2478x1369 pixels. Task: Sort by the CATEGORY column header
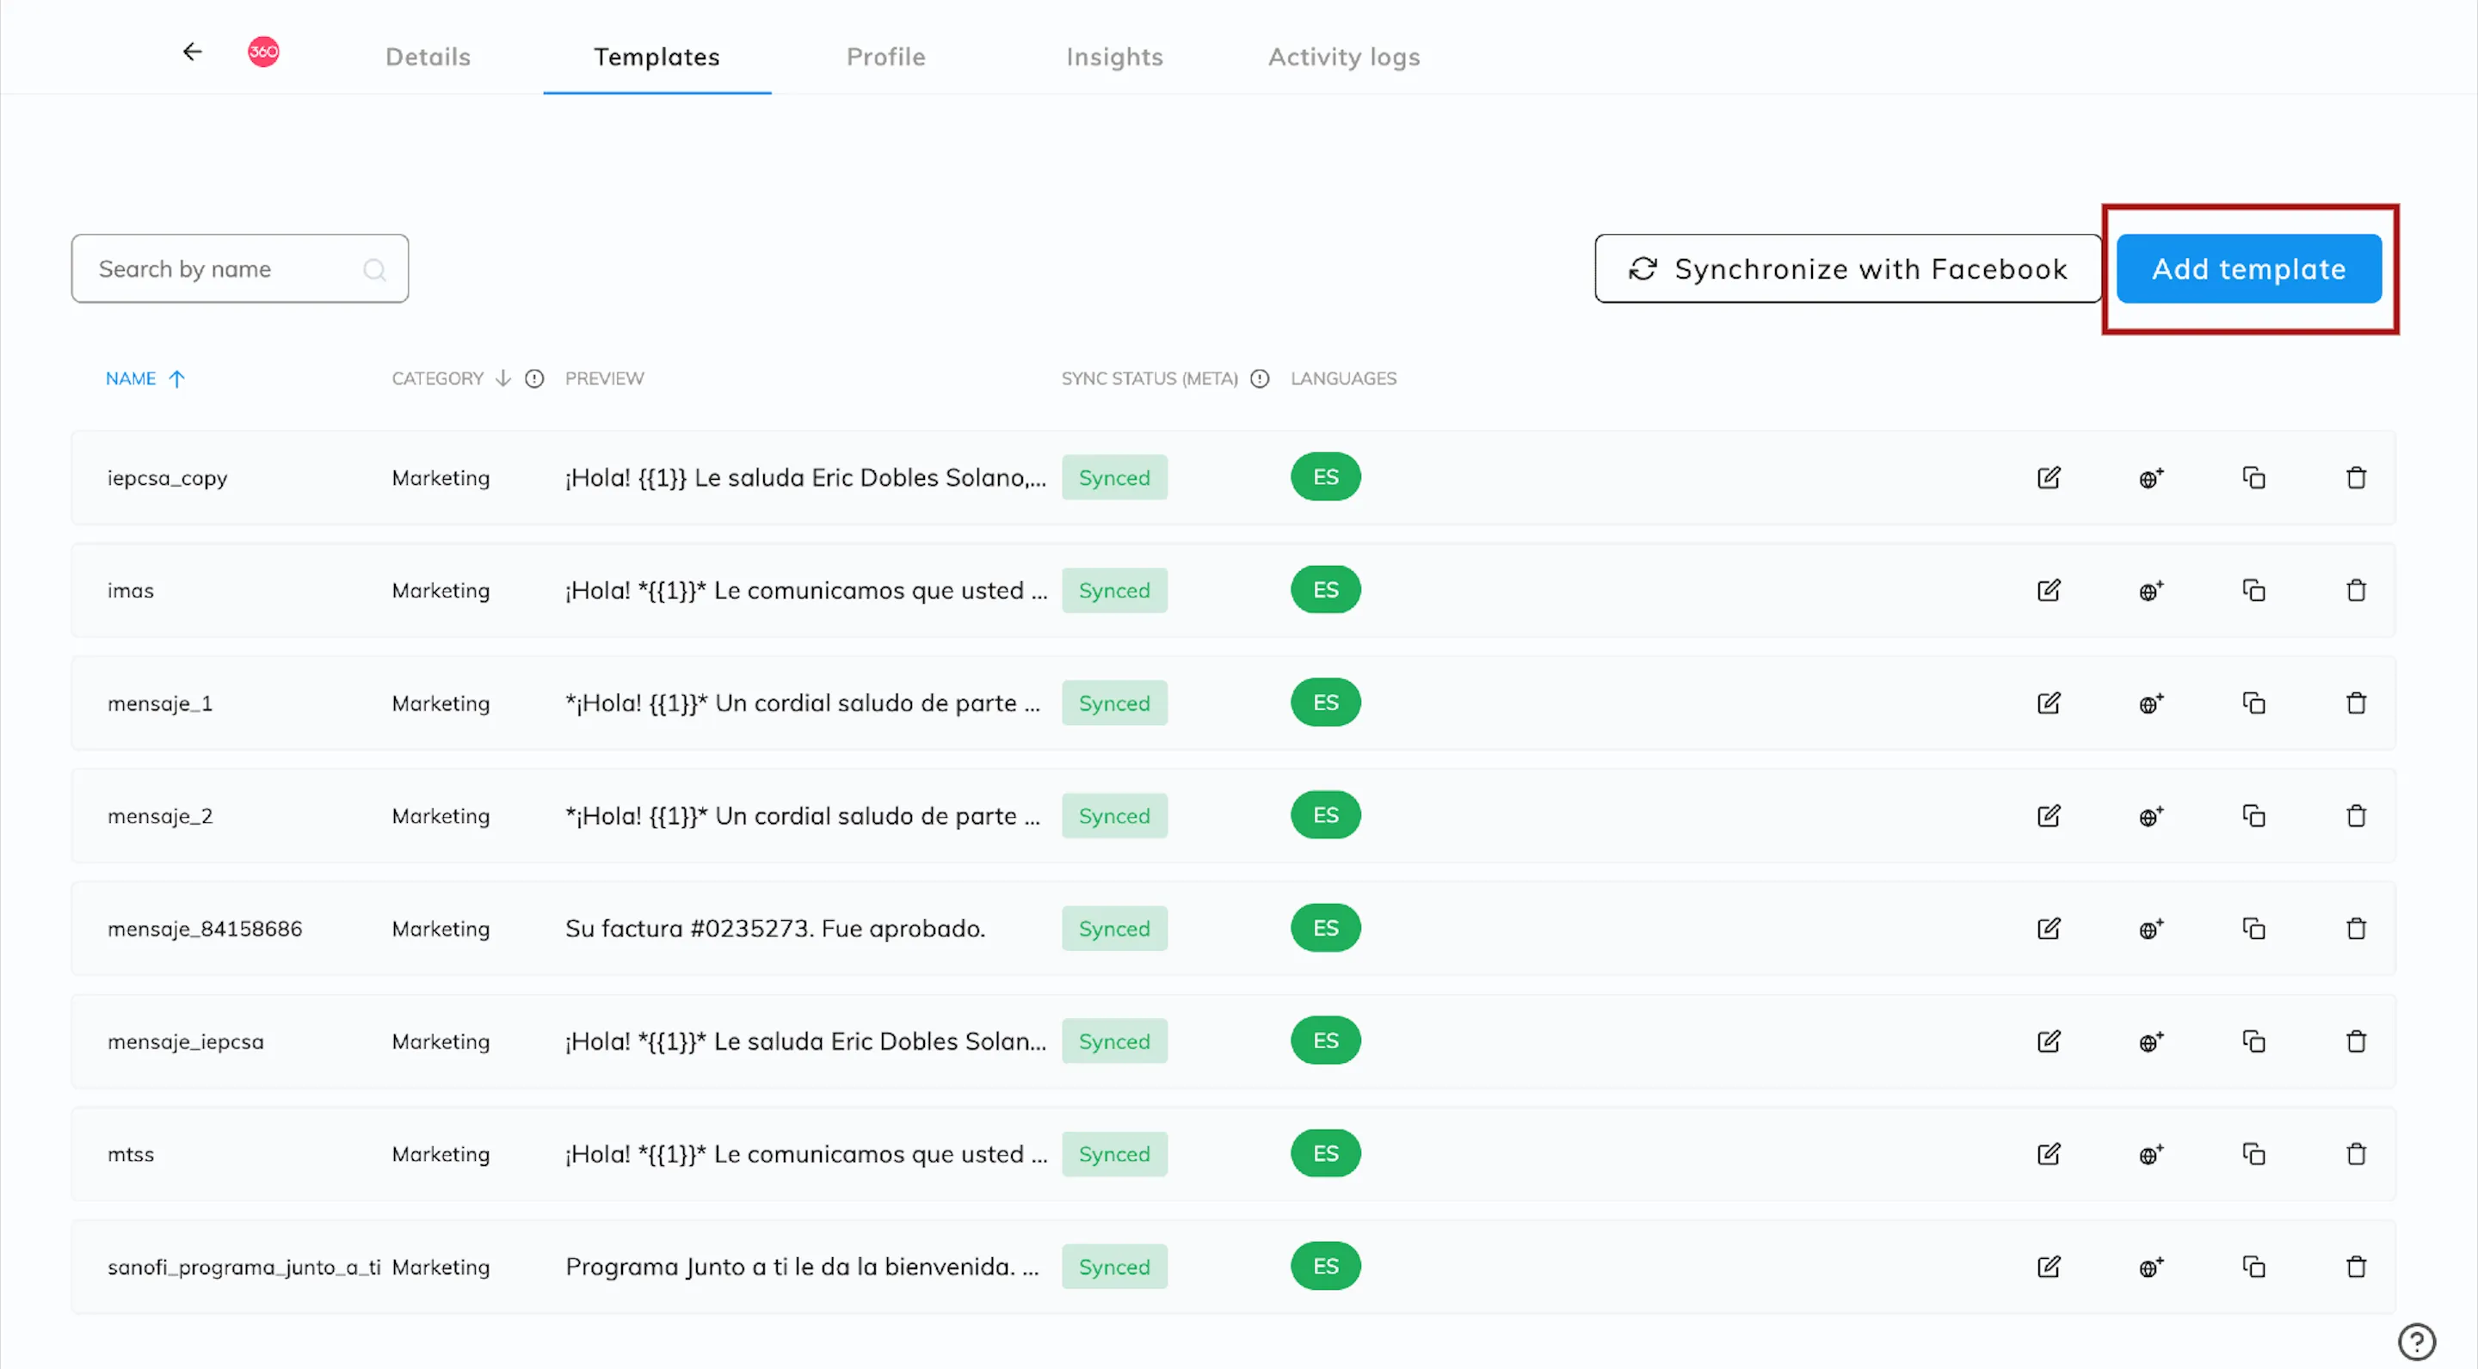pos(451,378)
